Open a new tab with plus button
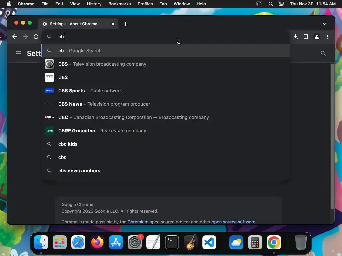 click(x=126, y=24)
